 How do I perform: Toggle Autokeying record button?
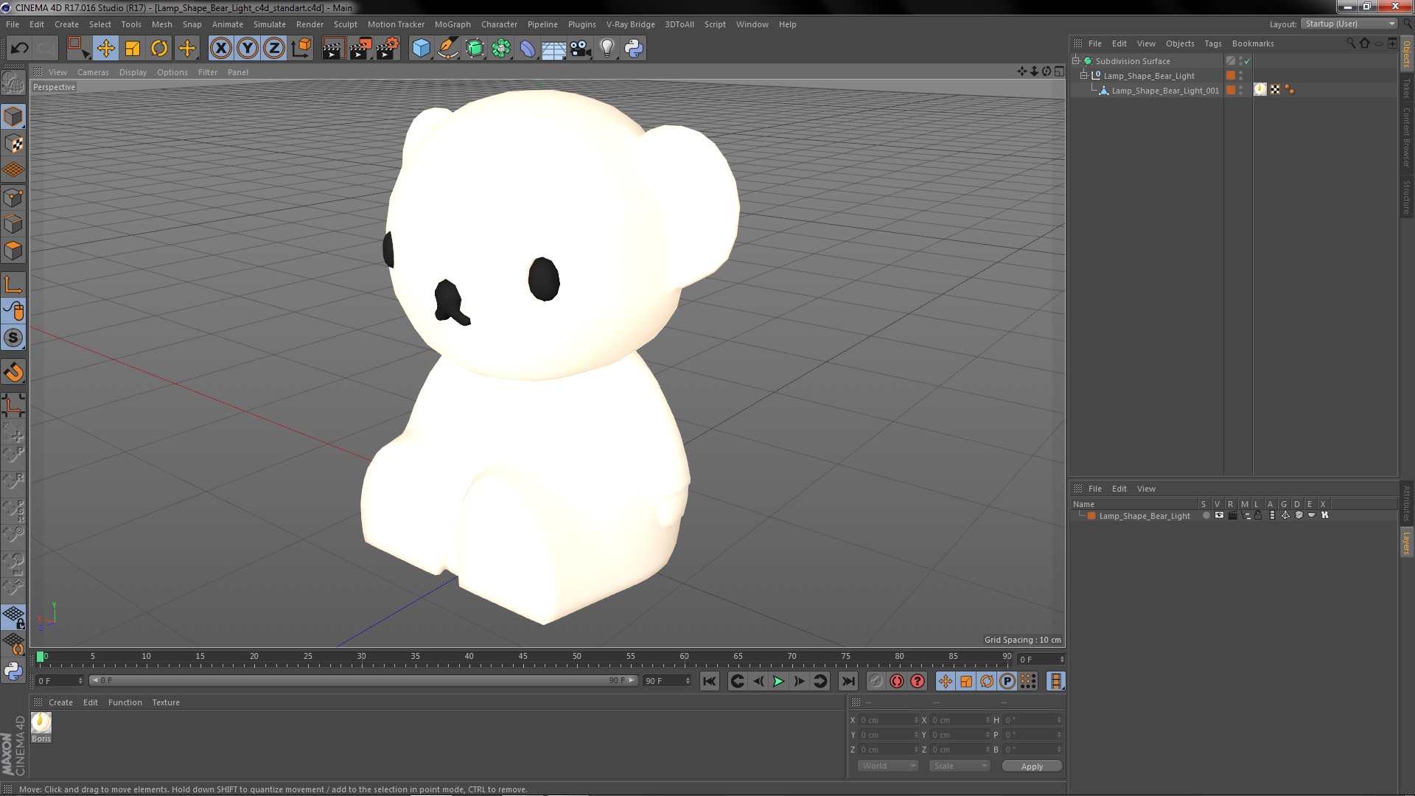pyautogui.click(x=896, y=681)
